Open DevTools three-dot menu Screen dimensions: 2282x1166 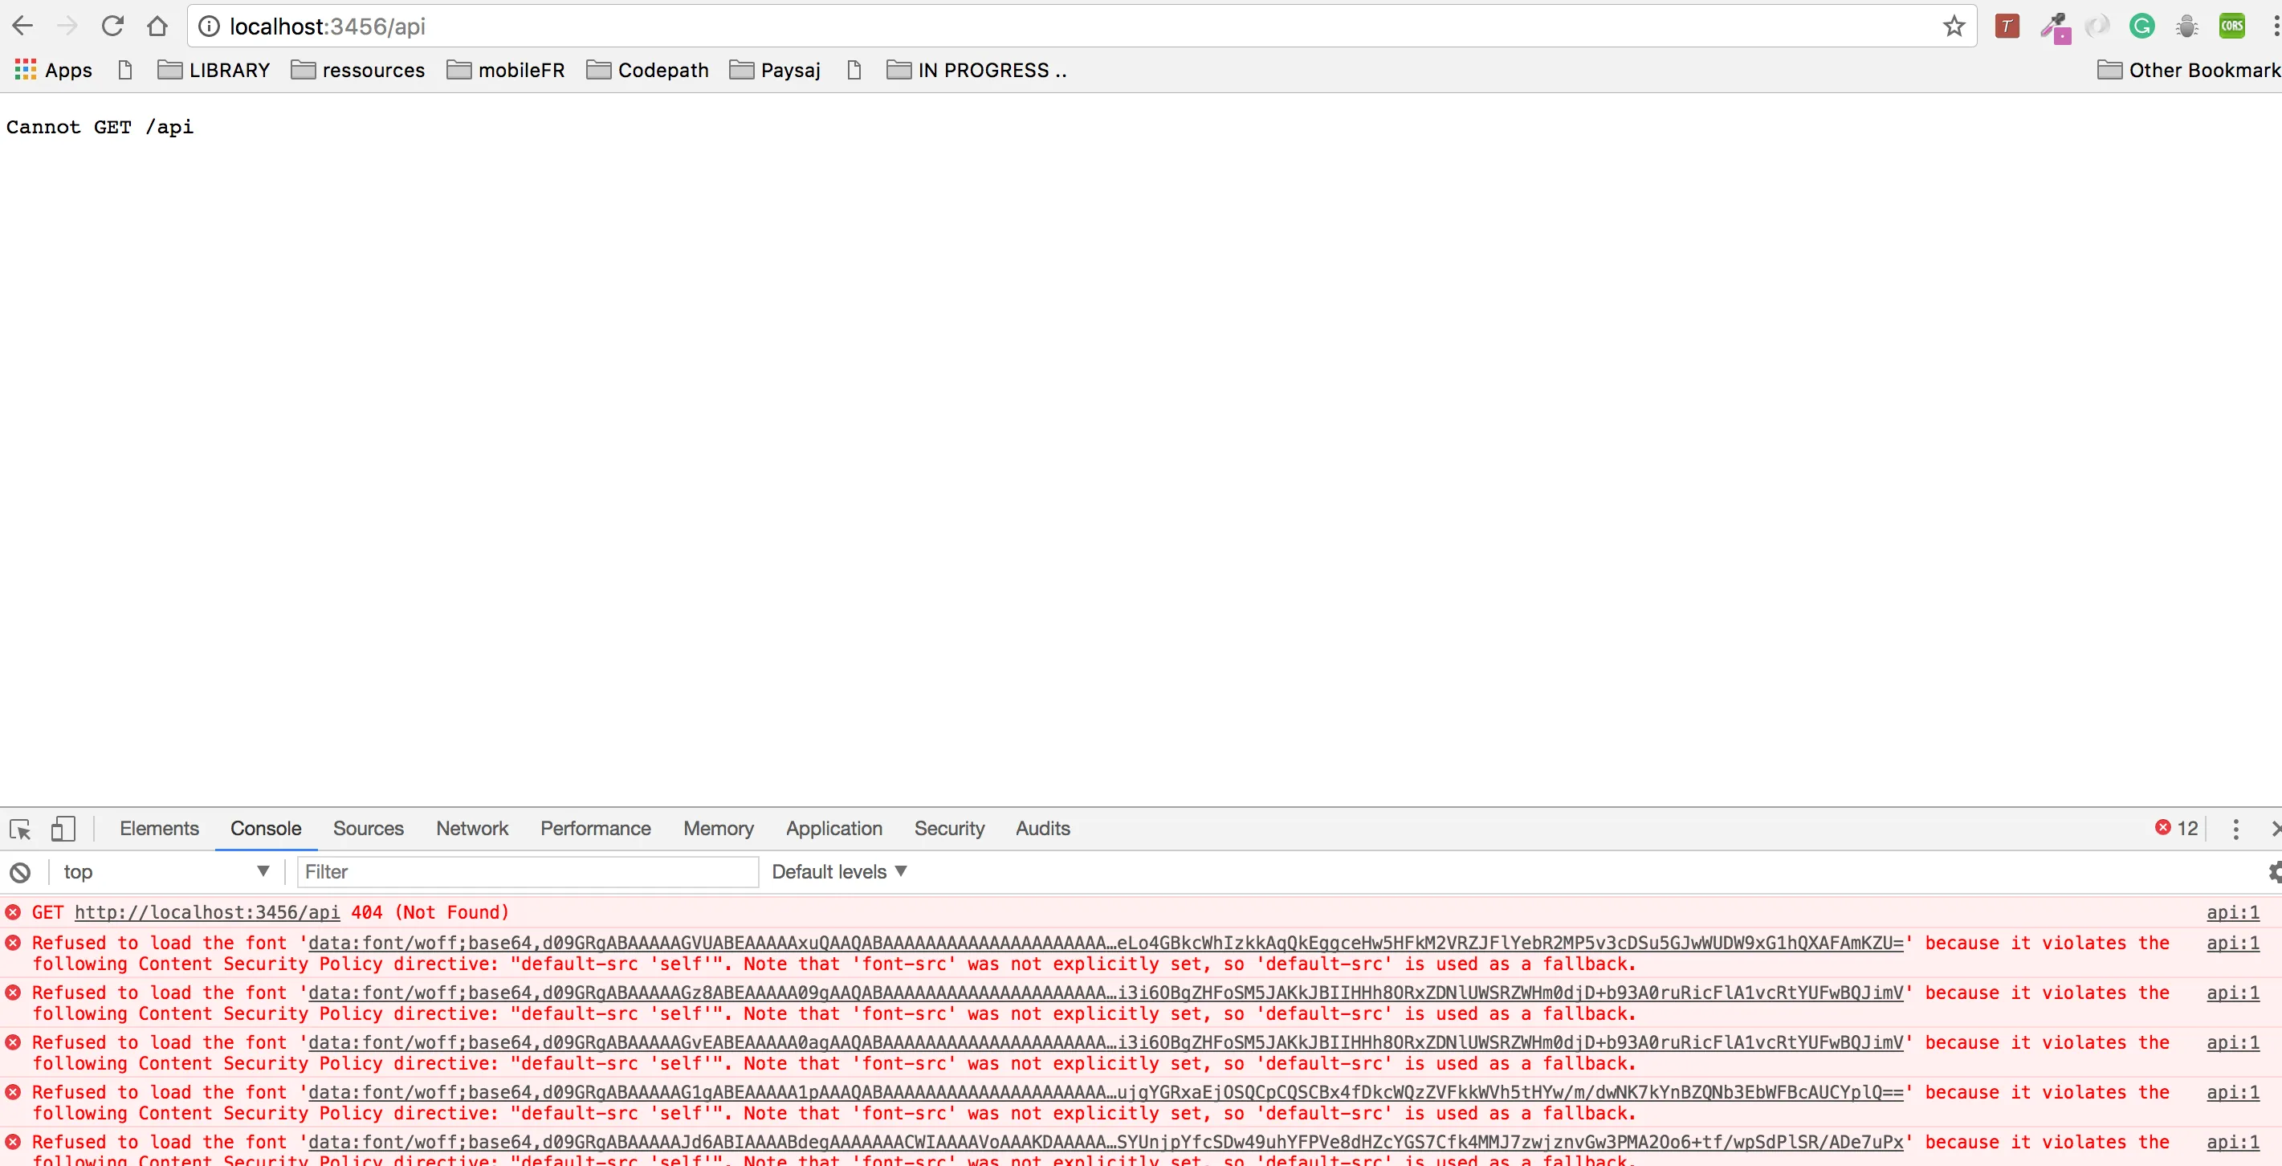point(2235,829)
